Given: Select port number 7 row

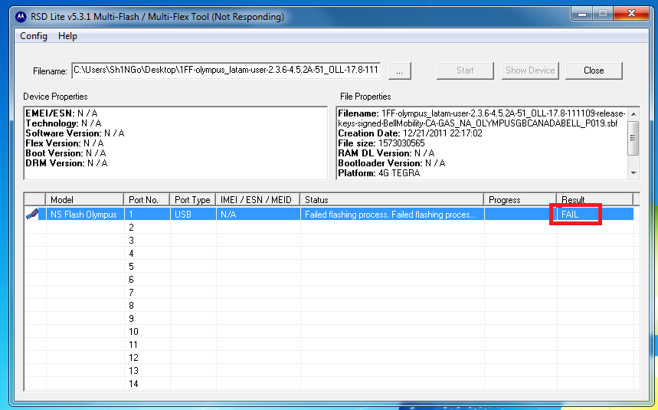Looking at the screenshot, I should 332,292.
